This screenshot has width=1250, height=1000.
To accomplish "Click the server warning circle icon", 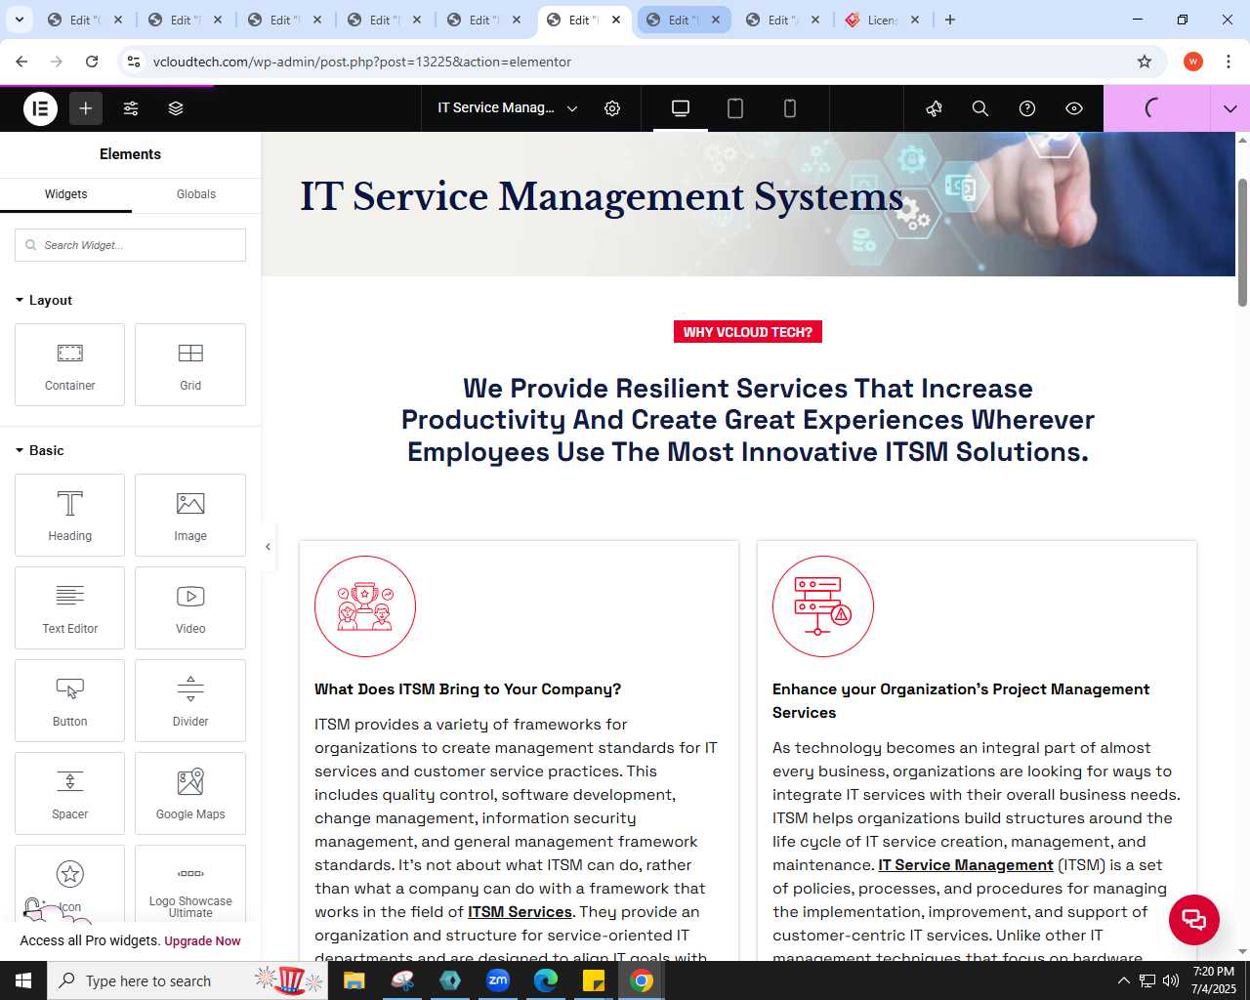I will 823,606.
